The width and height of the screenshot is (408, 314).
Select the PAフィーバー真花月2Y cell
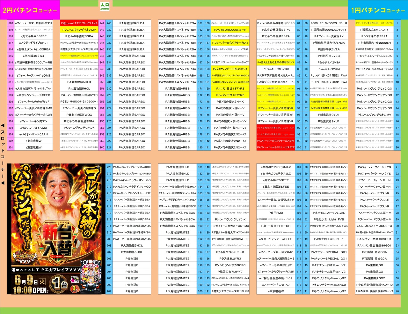(x=329, y=36)
